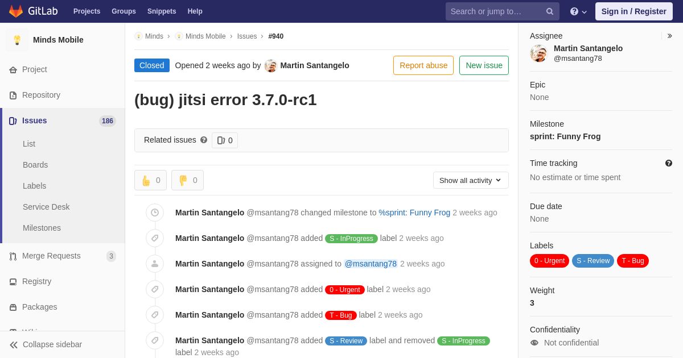The image size is (683, 358).
Task: Open Help in top navbar
Action: [195, 11]
